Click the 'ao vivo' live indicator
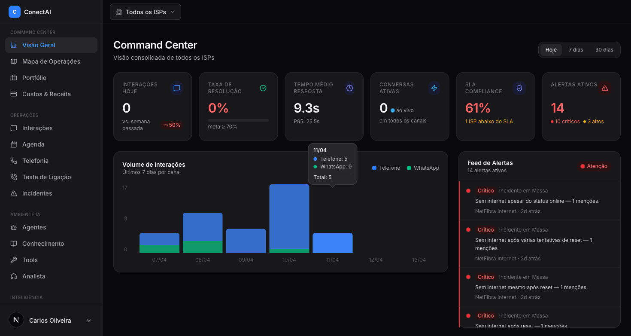This screenshot has width=631, height=336. pyautogui.click(x=402, y=110)
